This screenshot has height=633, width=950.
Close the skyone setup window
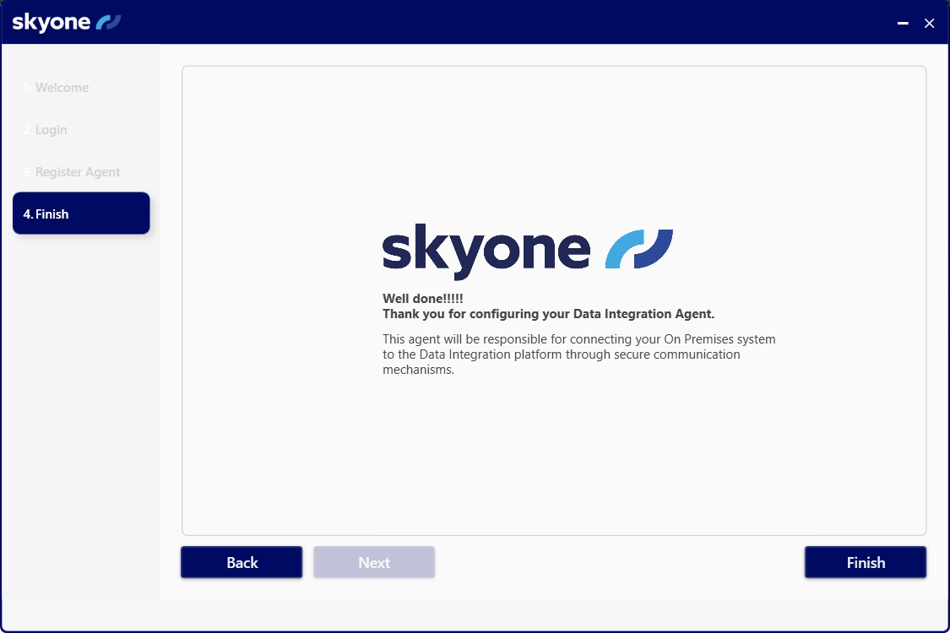pyautogui.click(x=929, y=24)
